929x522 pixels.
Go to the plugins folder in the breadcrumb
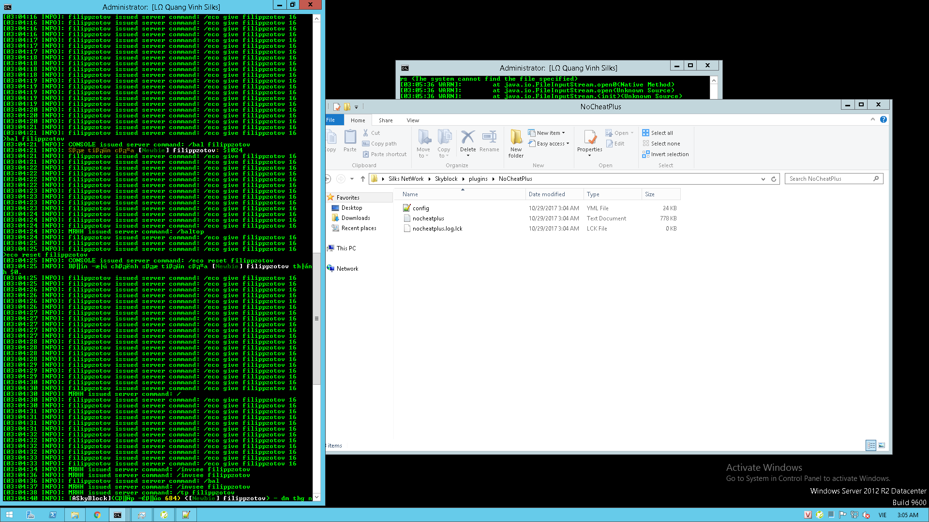478,179
